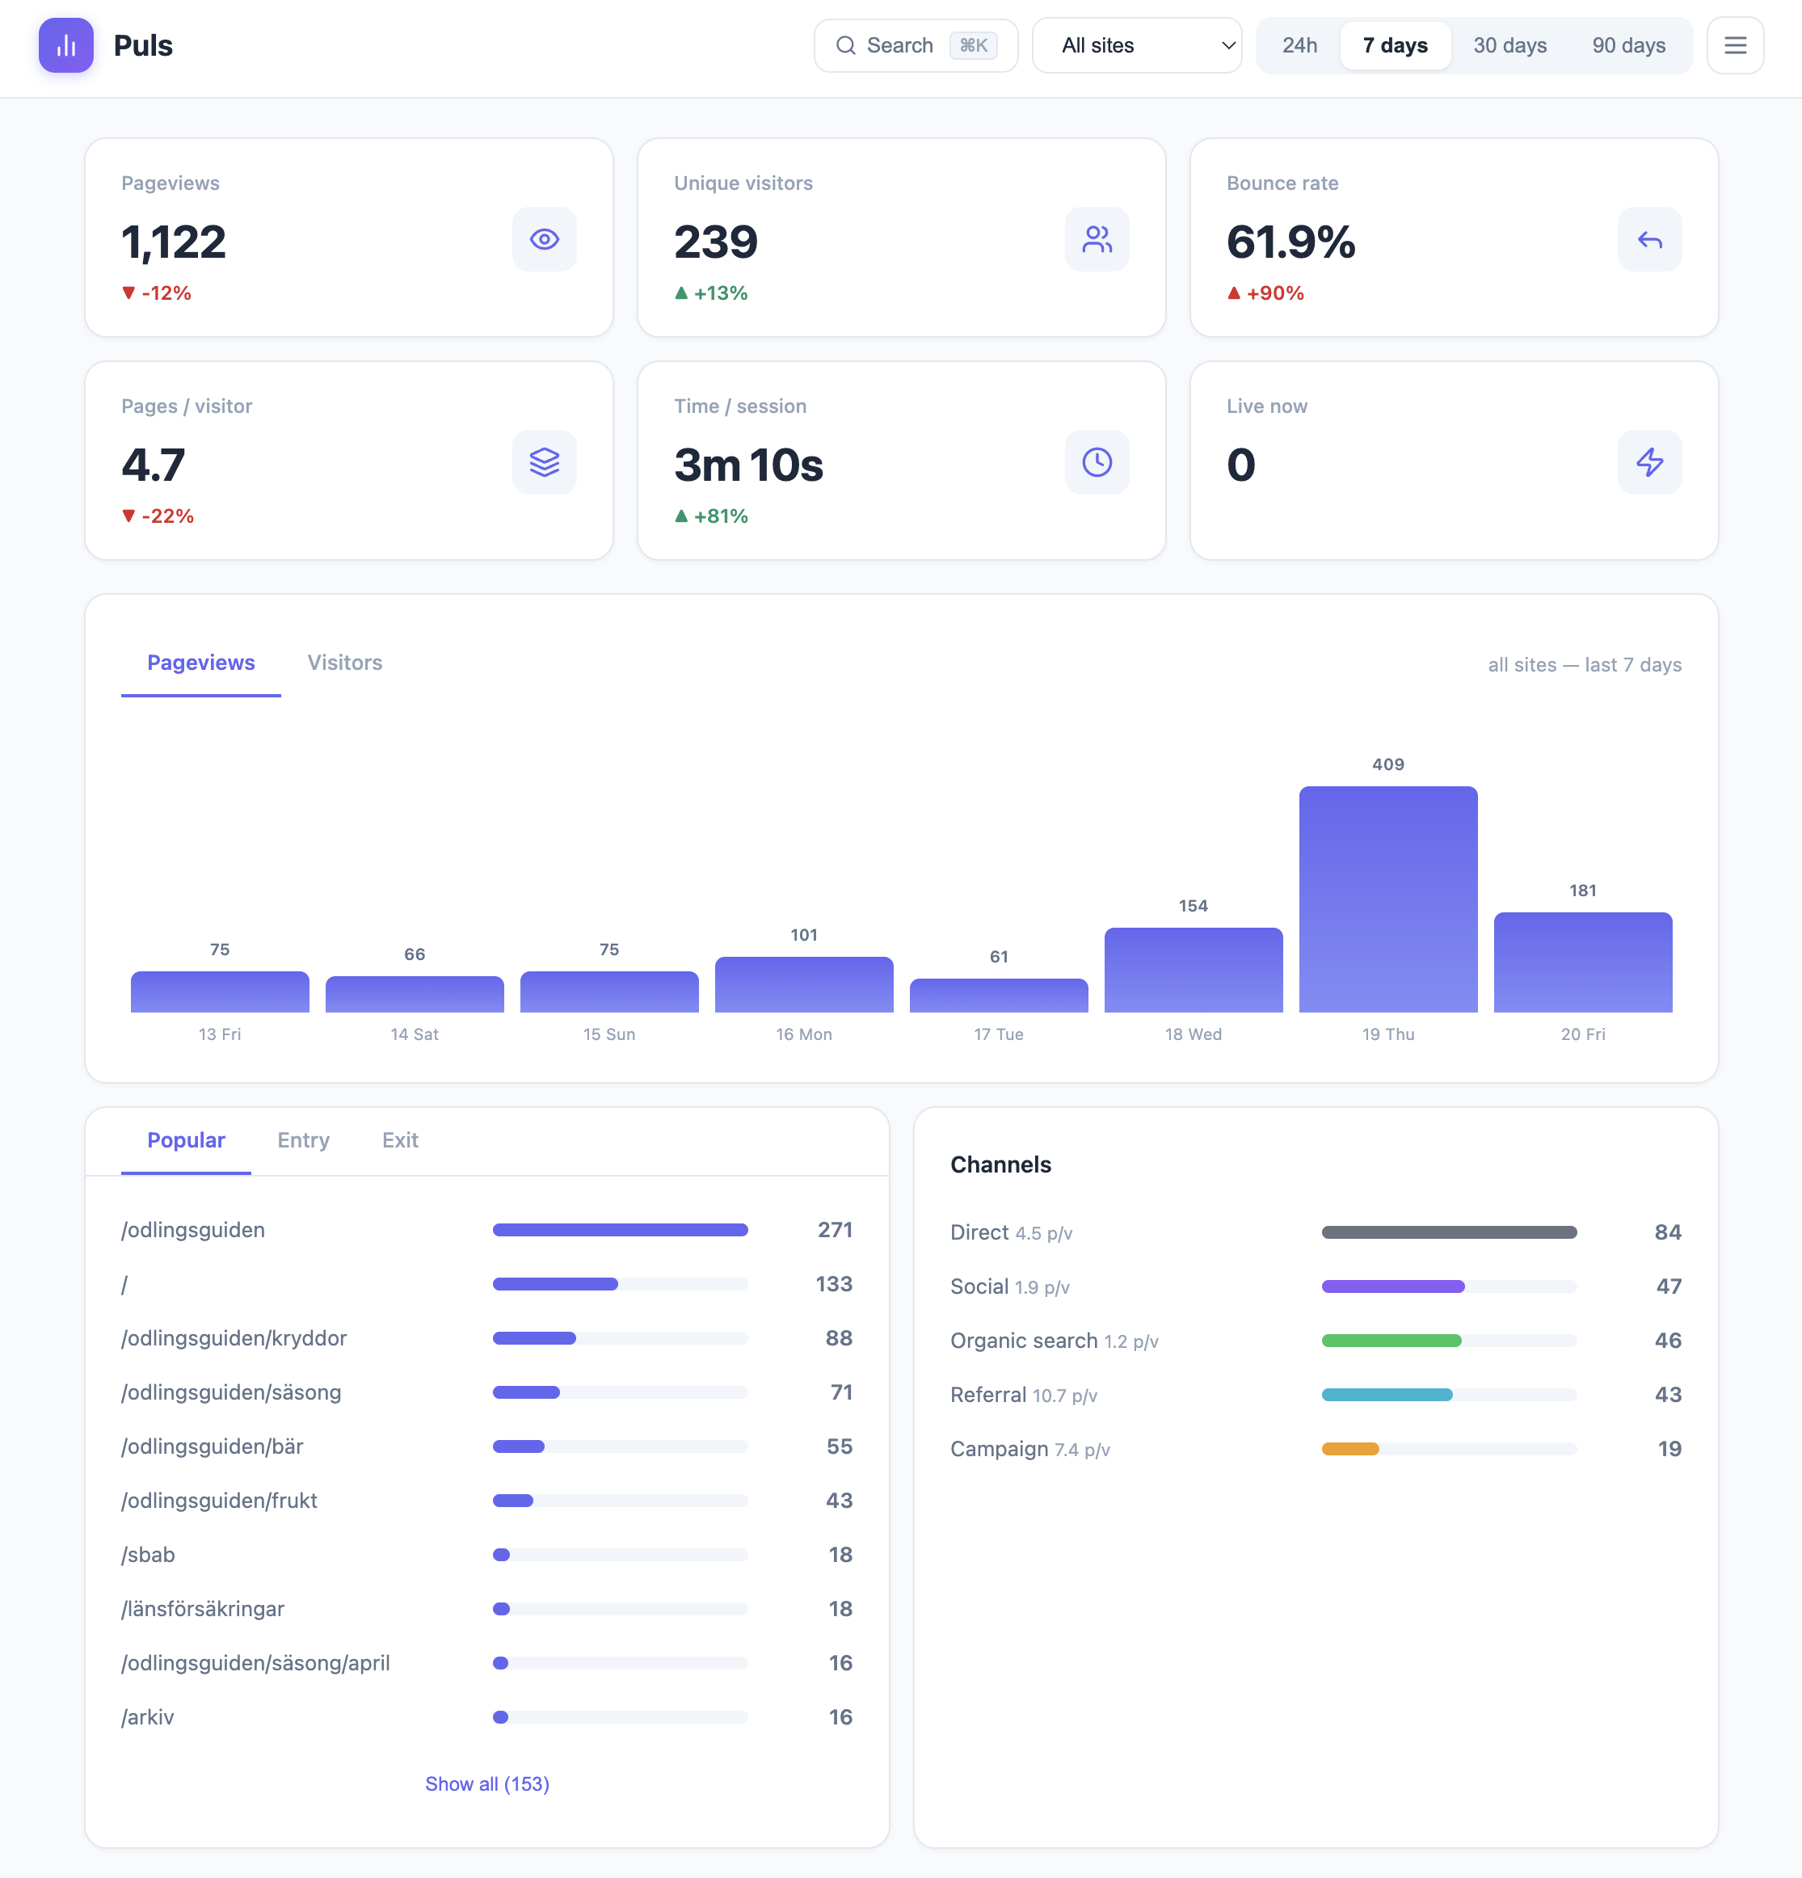Click the Pages / visitor layers icon
This screenshot has width=1802, height=1878.
tap(544, 463)
